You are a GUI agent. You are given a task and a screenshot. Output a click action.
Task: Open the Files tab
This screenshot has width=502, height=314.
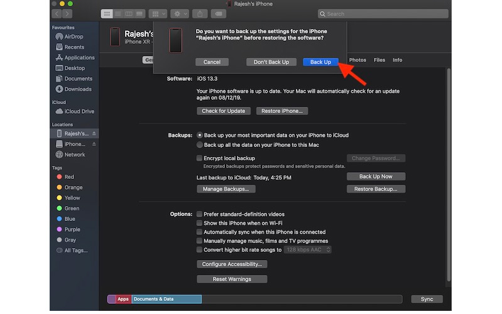click(x=379, y=60)
